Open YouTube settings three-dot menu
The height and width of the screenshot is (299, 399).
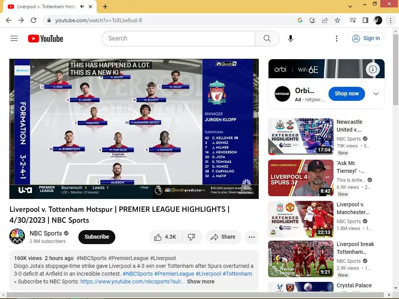pyautogui.click(x=336, y=39)
